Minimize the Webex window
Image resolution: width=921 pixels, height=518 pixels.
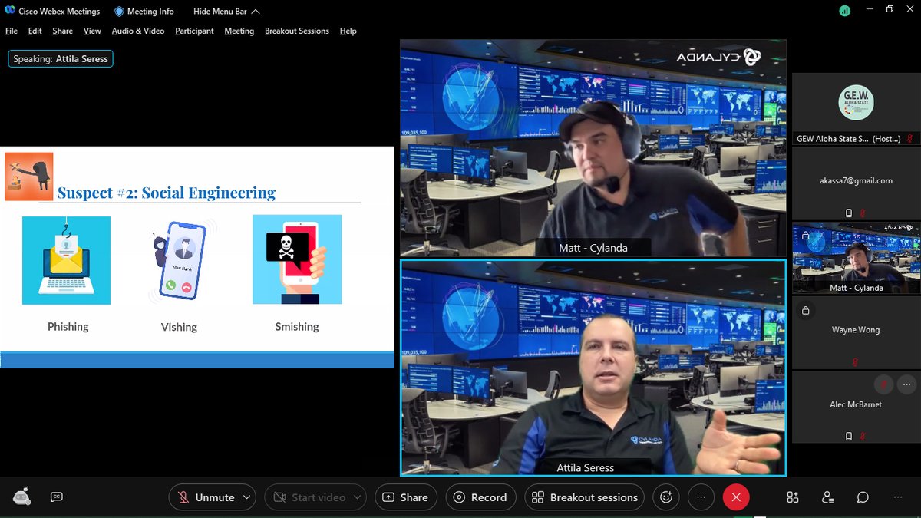(868, 9)
